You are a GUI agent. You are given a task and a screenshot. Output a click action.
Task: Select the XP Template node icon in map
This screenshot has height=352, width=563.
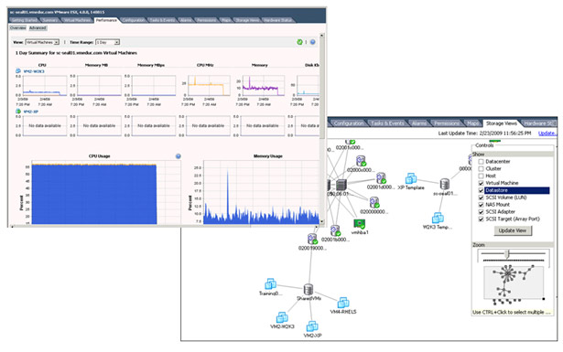pyautogui.click(x=411, y=178)
